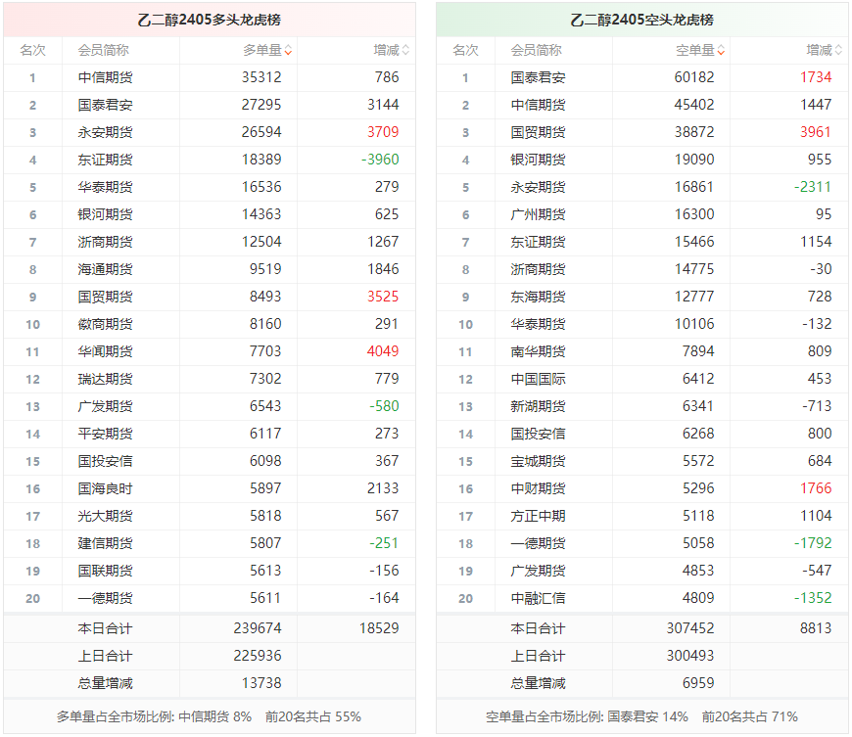852x737 pixels.
Task: Select 广发期货 in long ranking
Action: pyautogui.click(x=105, y=407)
